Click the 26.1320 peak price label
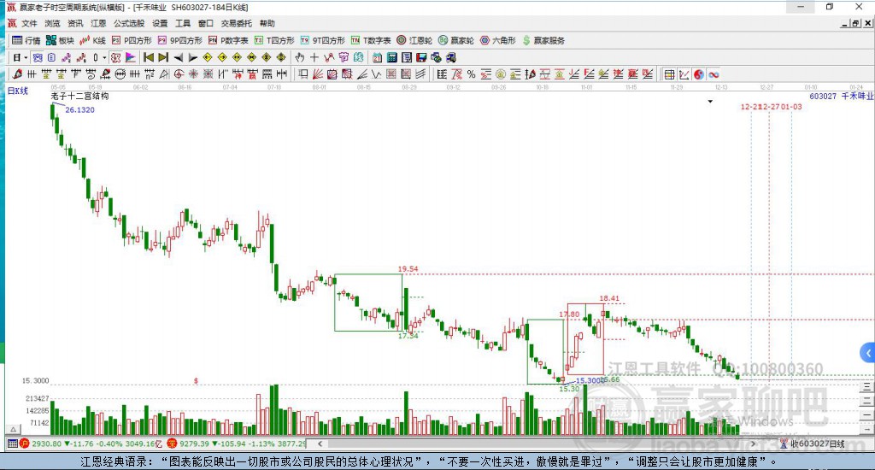Viewport: 875px width, 470px height. [79, 109]
